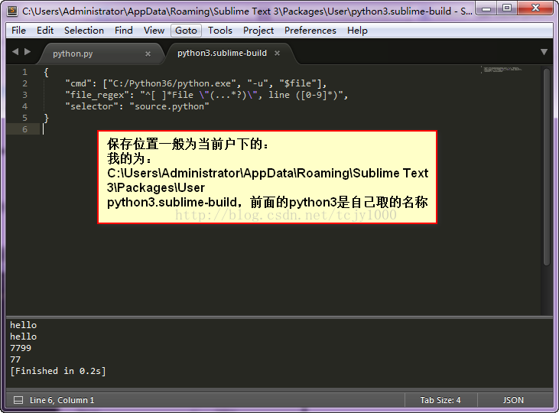
Task: Click the 77 output line
Action: coord(15,359)
